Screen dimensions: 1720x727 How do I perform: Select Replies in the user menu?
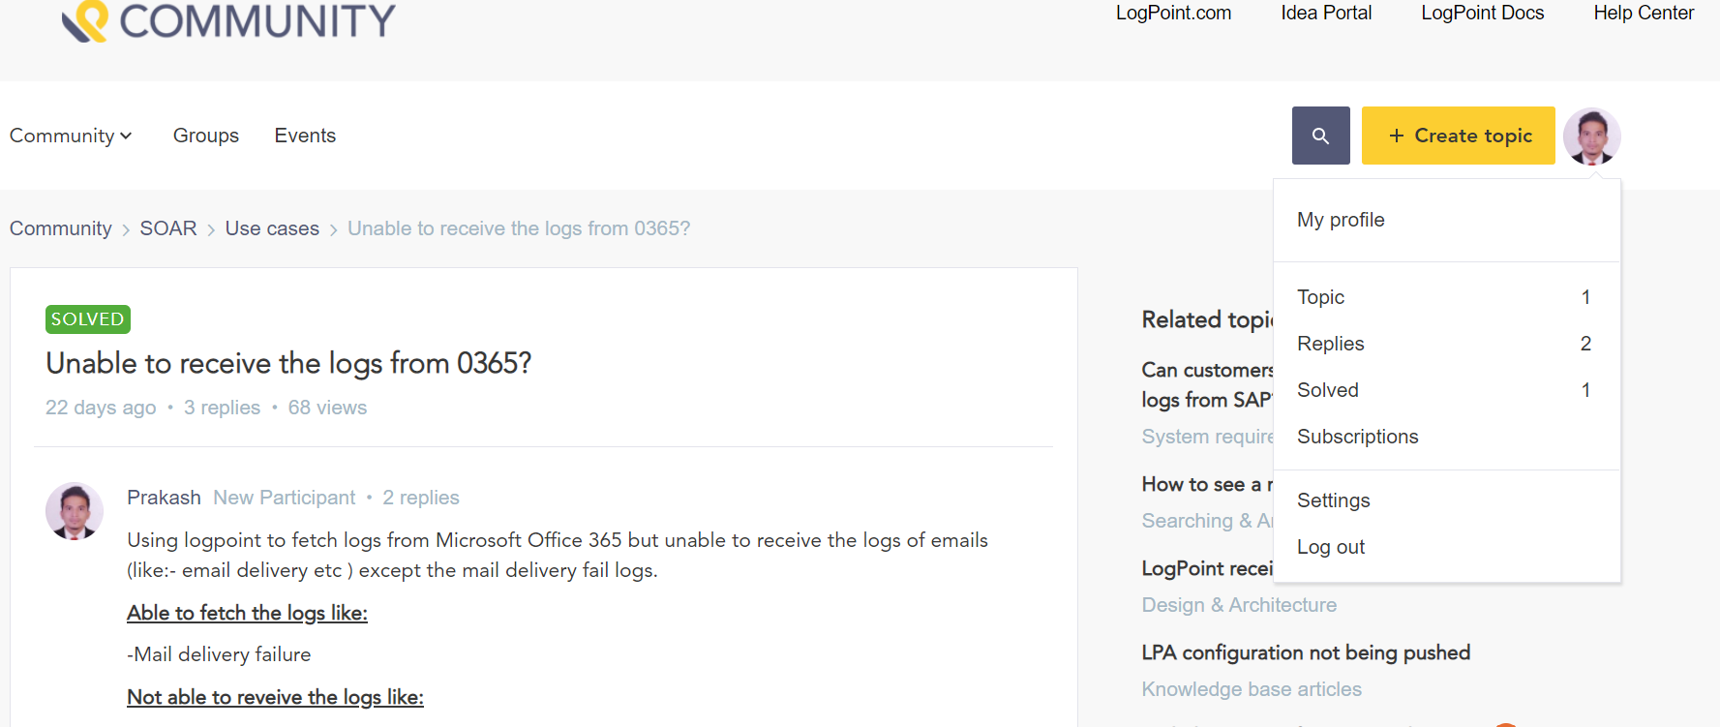click(1330, 344)
